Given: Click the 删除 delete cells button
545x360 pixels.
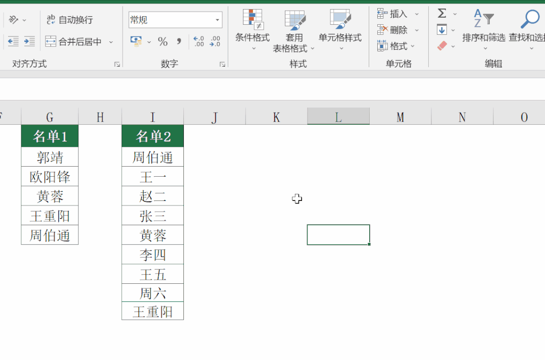Looking at the screenshot, I should [x=392, y=30].
